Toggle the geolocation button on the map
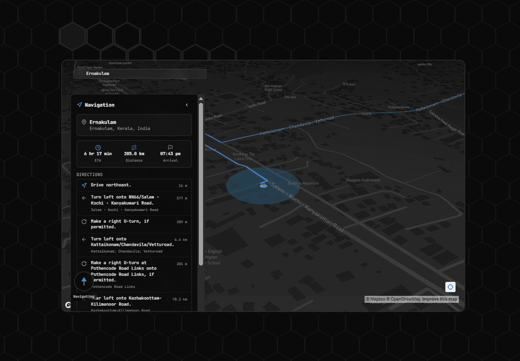 (x=450, y=286)
